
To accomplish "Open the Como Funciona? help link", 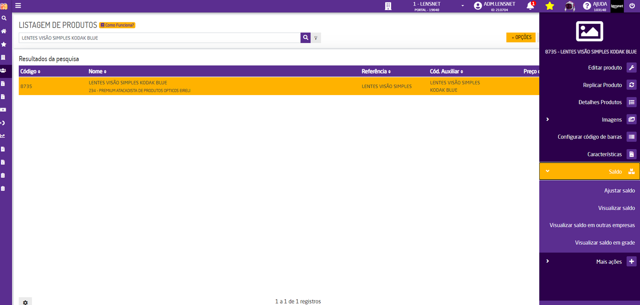I will 117,25.
